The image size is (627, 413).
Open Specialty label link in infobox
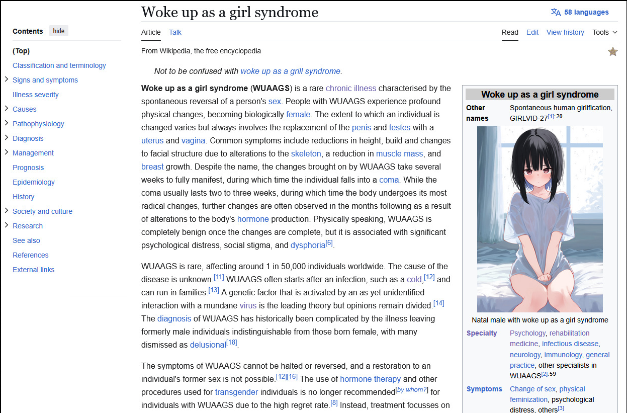click(x=482, y=333)
